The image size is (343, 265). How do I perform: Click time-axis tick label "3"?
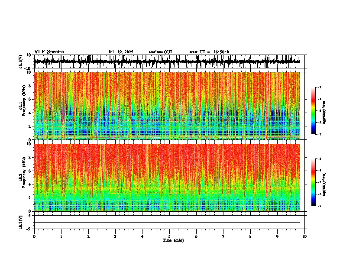point(115,236)
